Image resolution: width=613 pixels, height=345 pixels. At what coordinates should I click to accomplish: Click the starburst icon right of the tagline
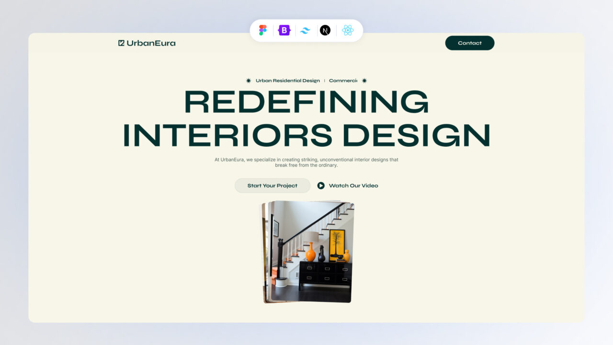tap(364, 80)
